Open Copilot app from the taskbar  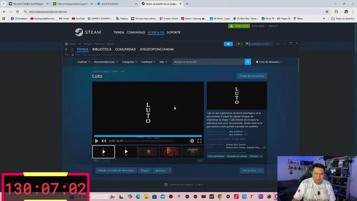tap(130, 197)
